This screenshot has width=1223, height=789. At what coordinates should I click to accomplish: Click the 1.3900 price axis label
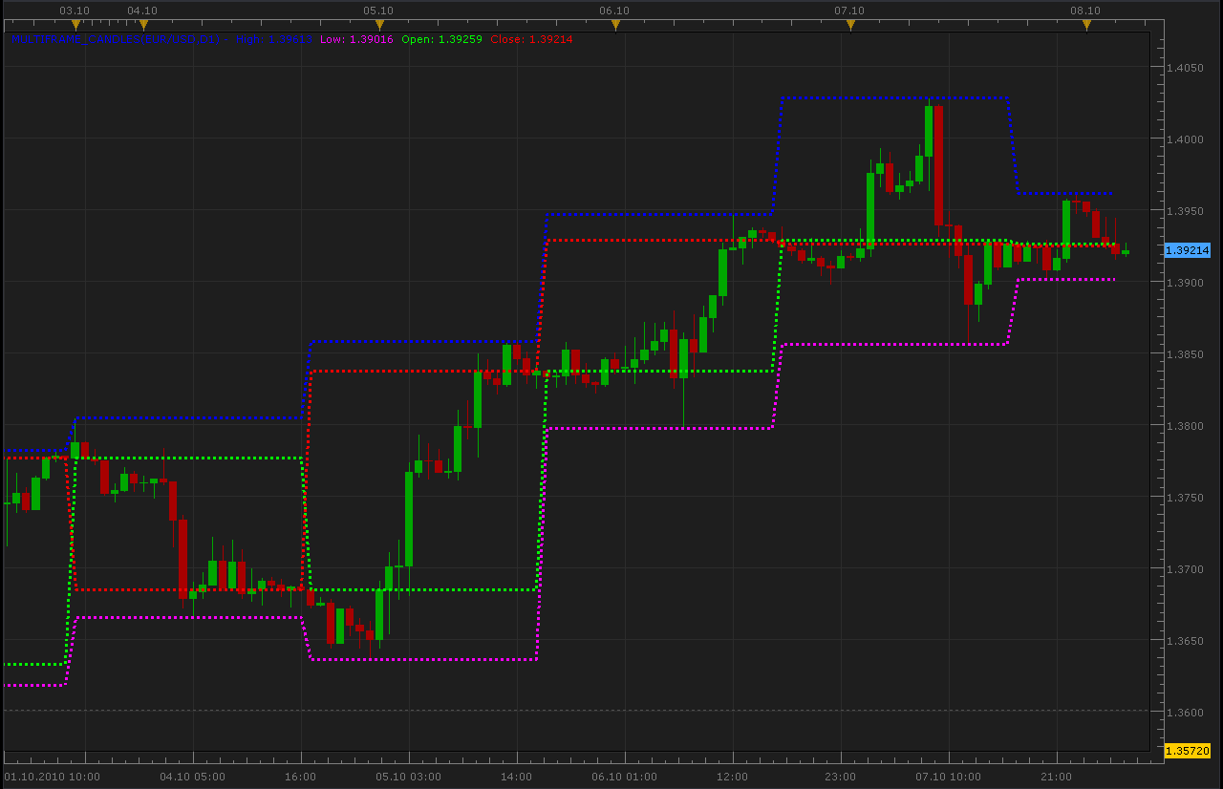(x=1185, y=283)
